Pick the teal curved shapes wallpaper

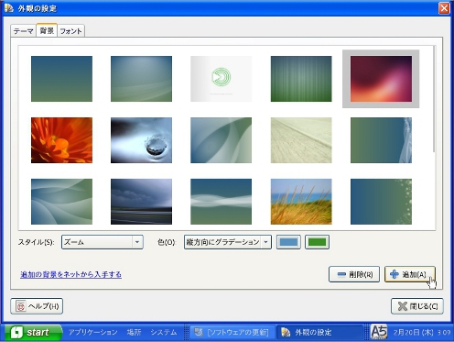point(222,140)
